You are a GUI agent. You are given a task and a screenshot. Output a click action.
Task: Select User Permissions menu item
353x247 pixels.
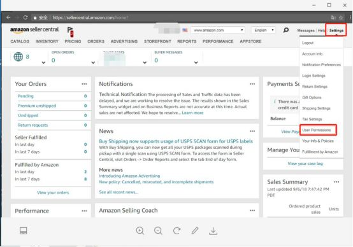point(316,130)
